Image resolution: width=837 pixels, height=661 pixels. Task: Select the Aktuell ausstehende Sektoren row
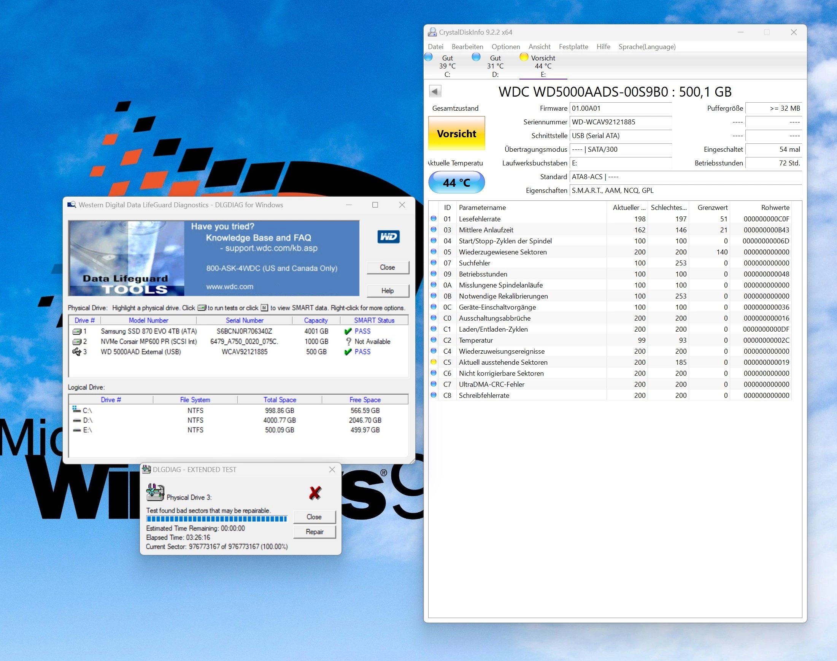tap(610, 362)
